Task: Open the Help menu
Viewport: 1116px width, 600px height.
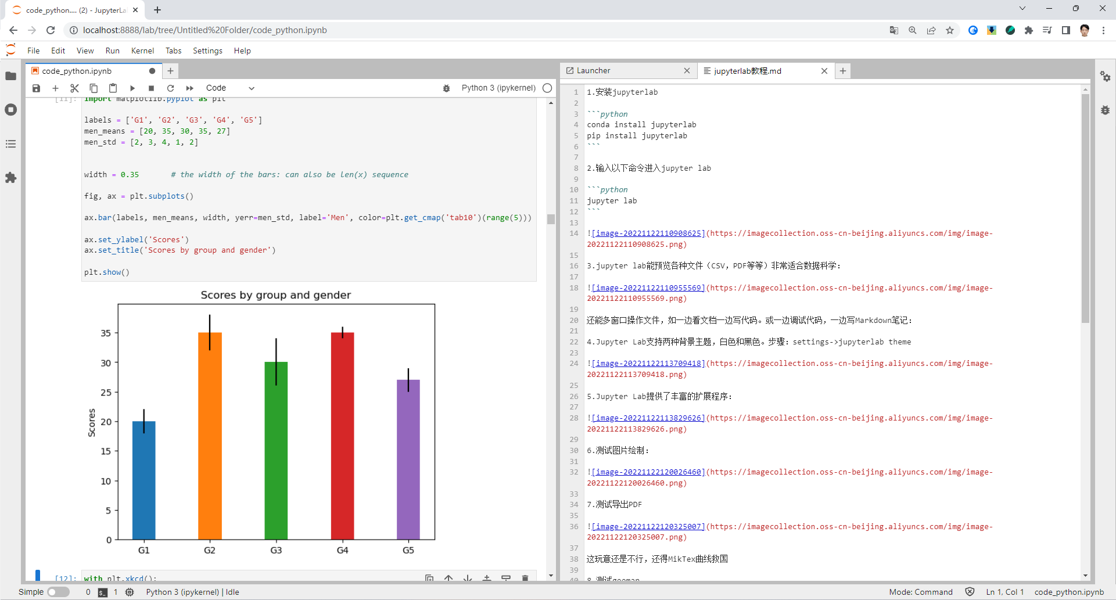Action: [x=242, y=51]
